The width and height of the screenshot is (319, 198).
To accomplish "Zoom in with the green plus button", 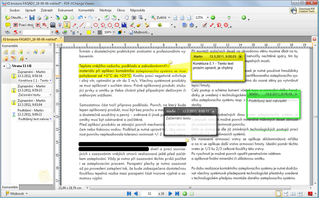I will click(x=244, y=18).
